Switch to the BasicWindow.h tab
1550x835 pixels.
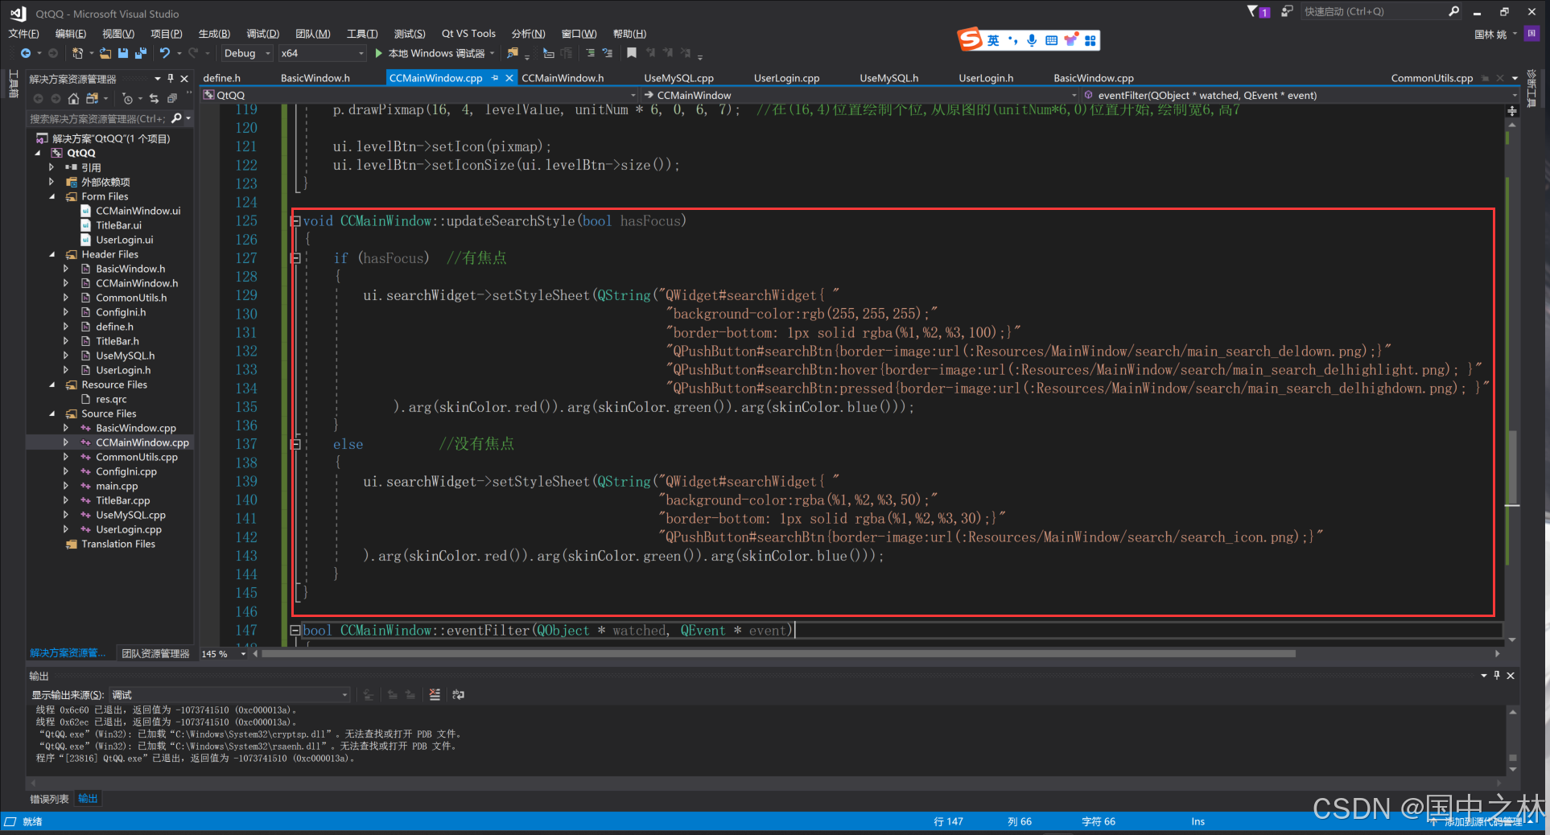click(315, 78)
